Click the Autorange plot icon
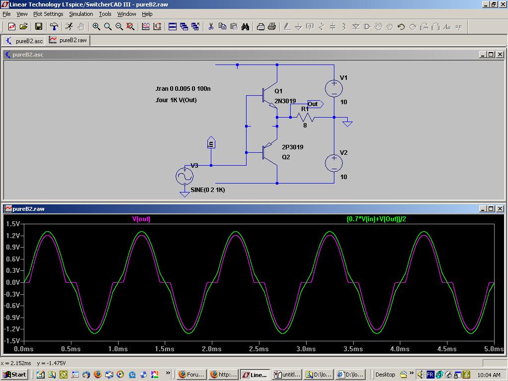The width and height of the screenshot is (508, 381). click(x=146, y=27)
